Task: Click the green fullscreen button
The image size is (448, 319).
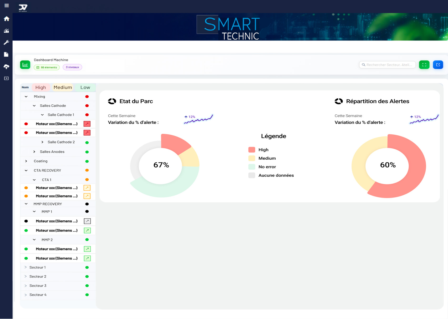Action: click(x=424, y=65)
